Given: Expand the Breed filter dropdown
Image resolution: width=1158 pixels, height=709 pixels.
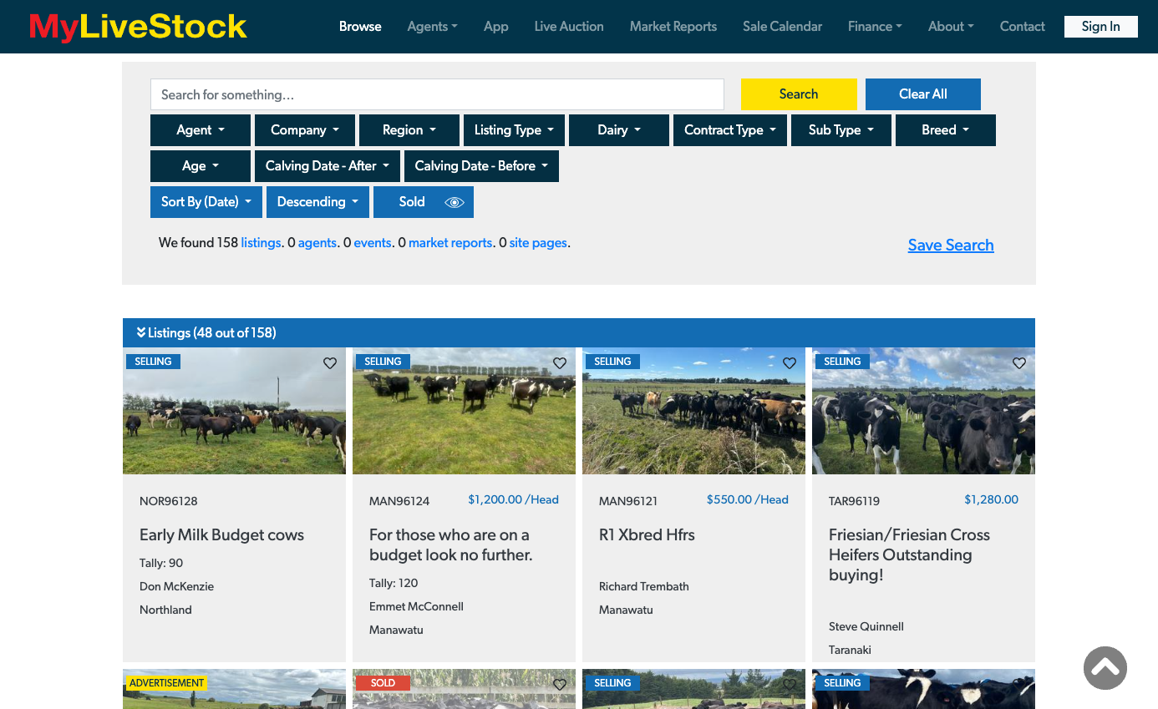Looking at the screenshot, I should (945, 130).
